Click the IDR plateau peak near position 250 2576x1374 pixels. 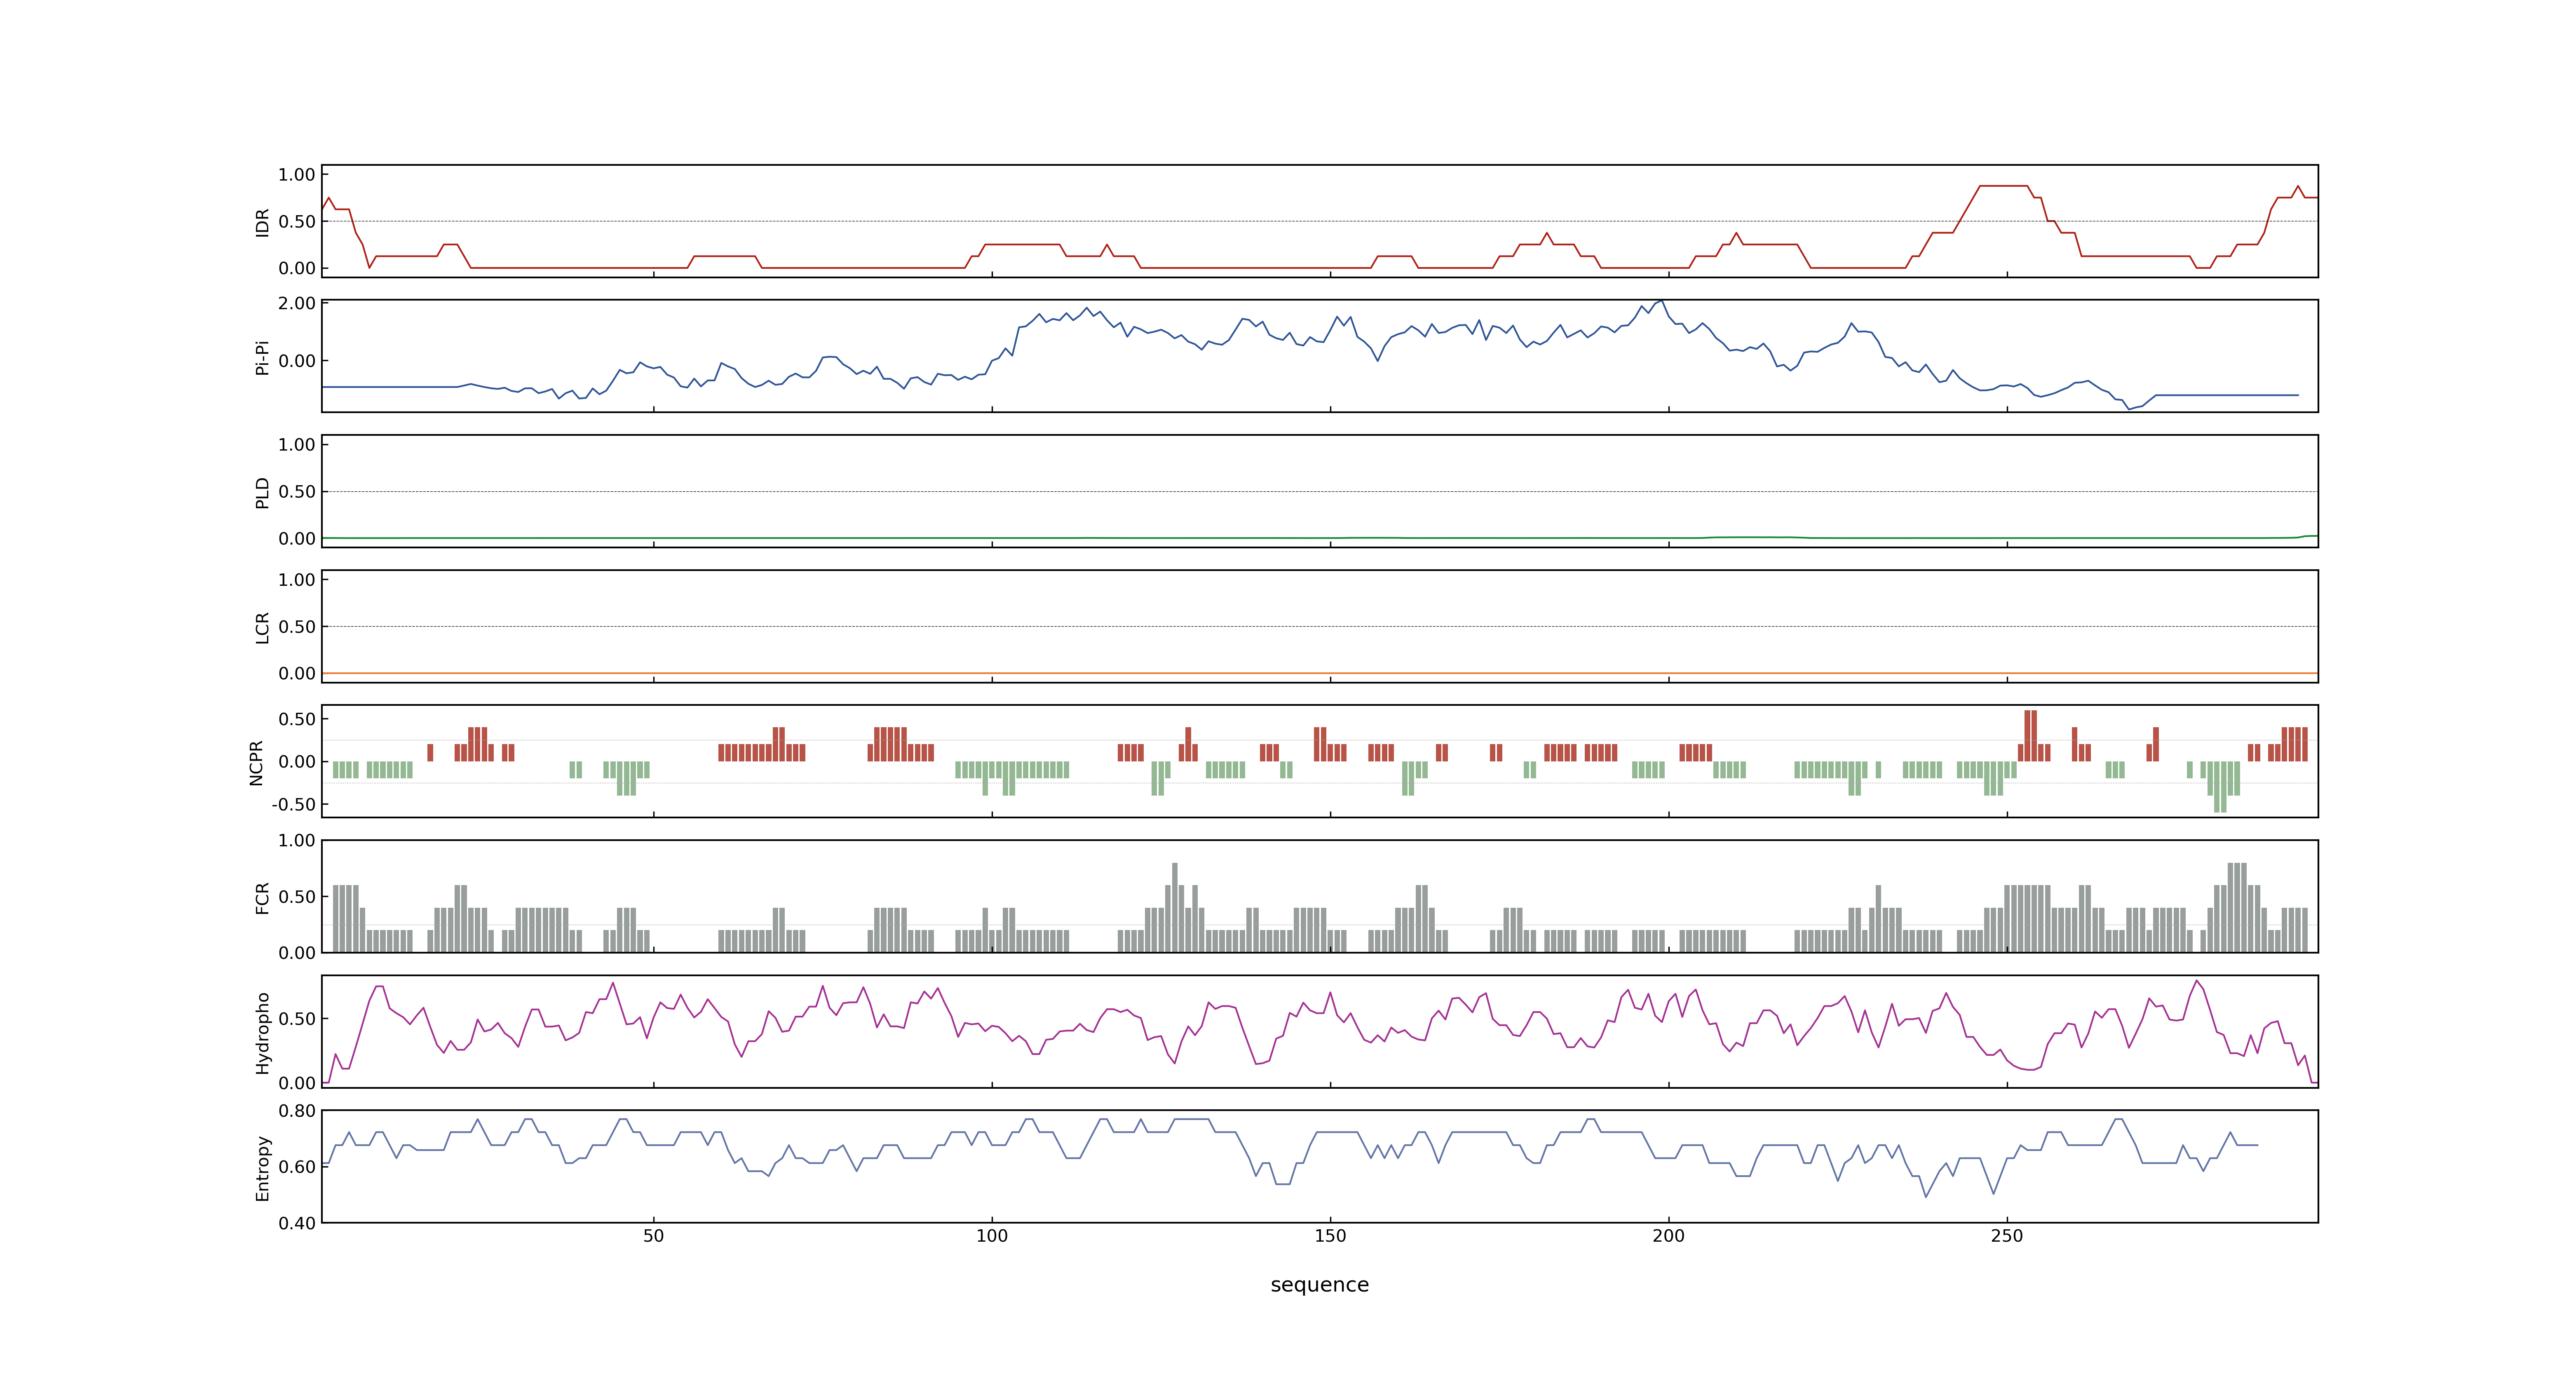click(2003, 186)
